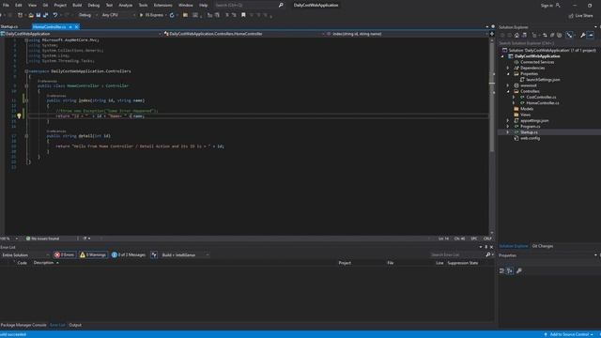Switch to Package Manager Console tab
The width and height of the screenshot is (601, 338).
pyautogui.click(x=23, y=325)
